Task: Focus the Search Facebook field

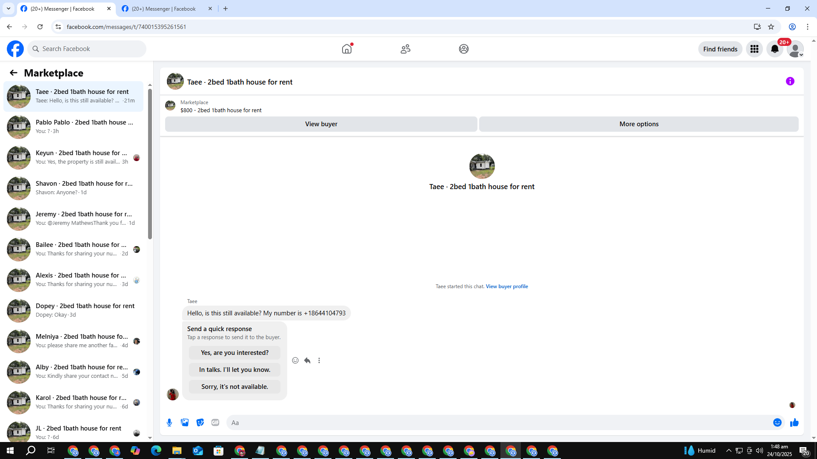Action: [x=87, y=49]
